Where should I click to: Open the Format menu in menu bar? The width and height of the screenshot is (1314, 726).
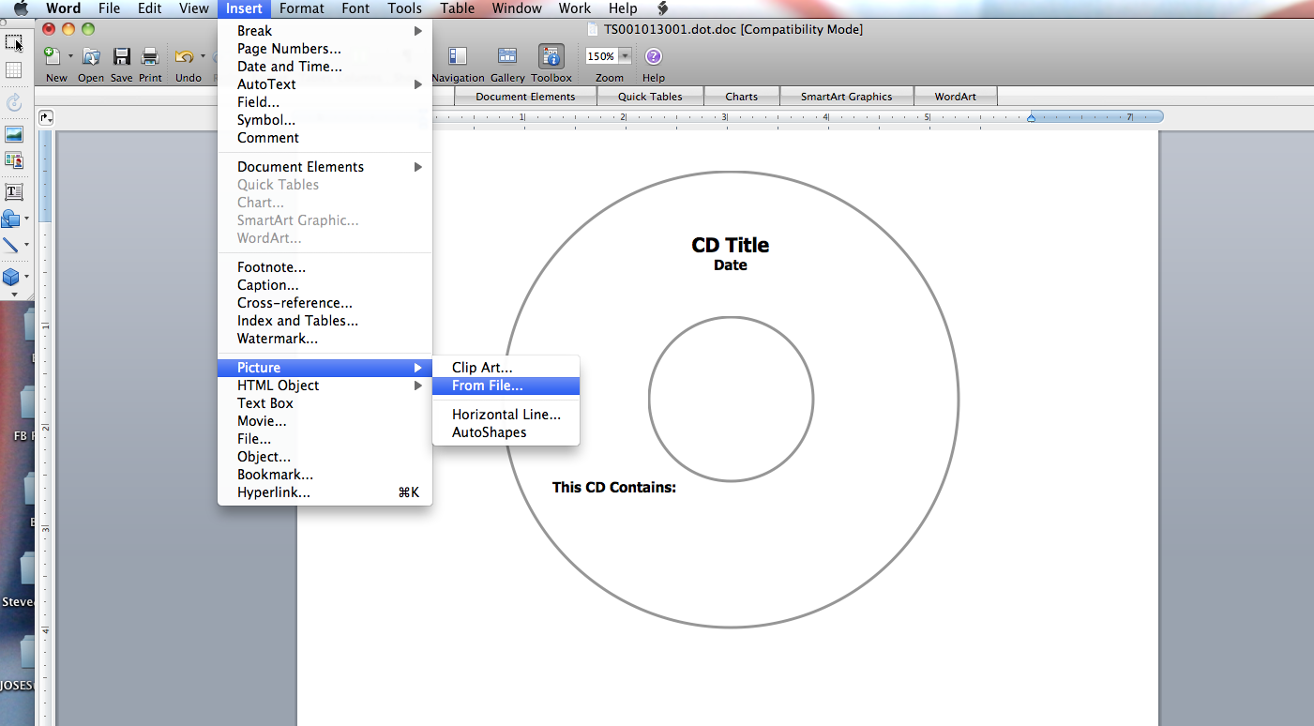click(302, 8)
